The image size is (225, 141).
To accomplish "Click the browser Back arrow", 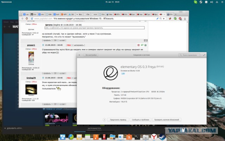I will (x=22, y=19).
